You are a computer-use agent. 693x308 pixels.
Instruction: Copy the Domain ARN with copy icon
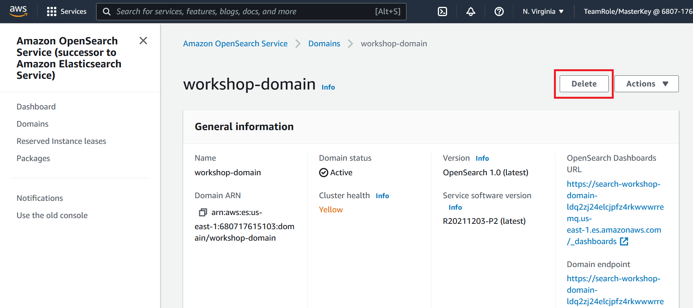pos(203,212)
